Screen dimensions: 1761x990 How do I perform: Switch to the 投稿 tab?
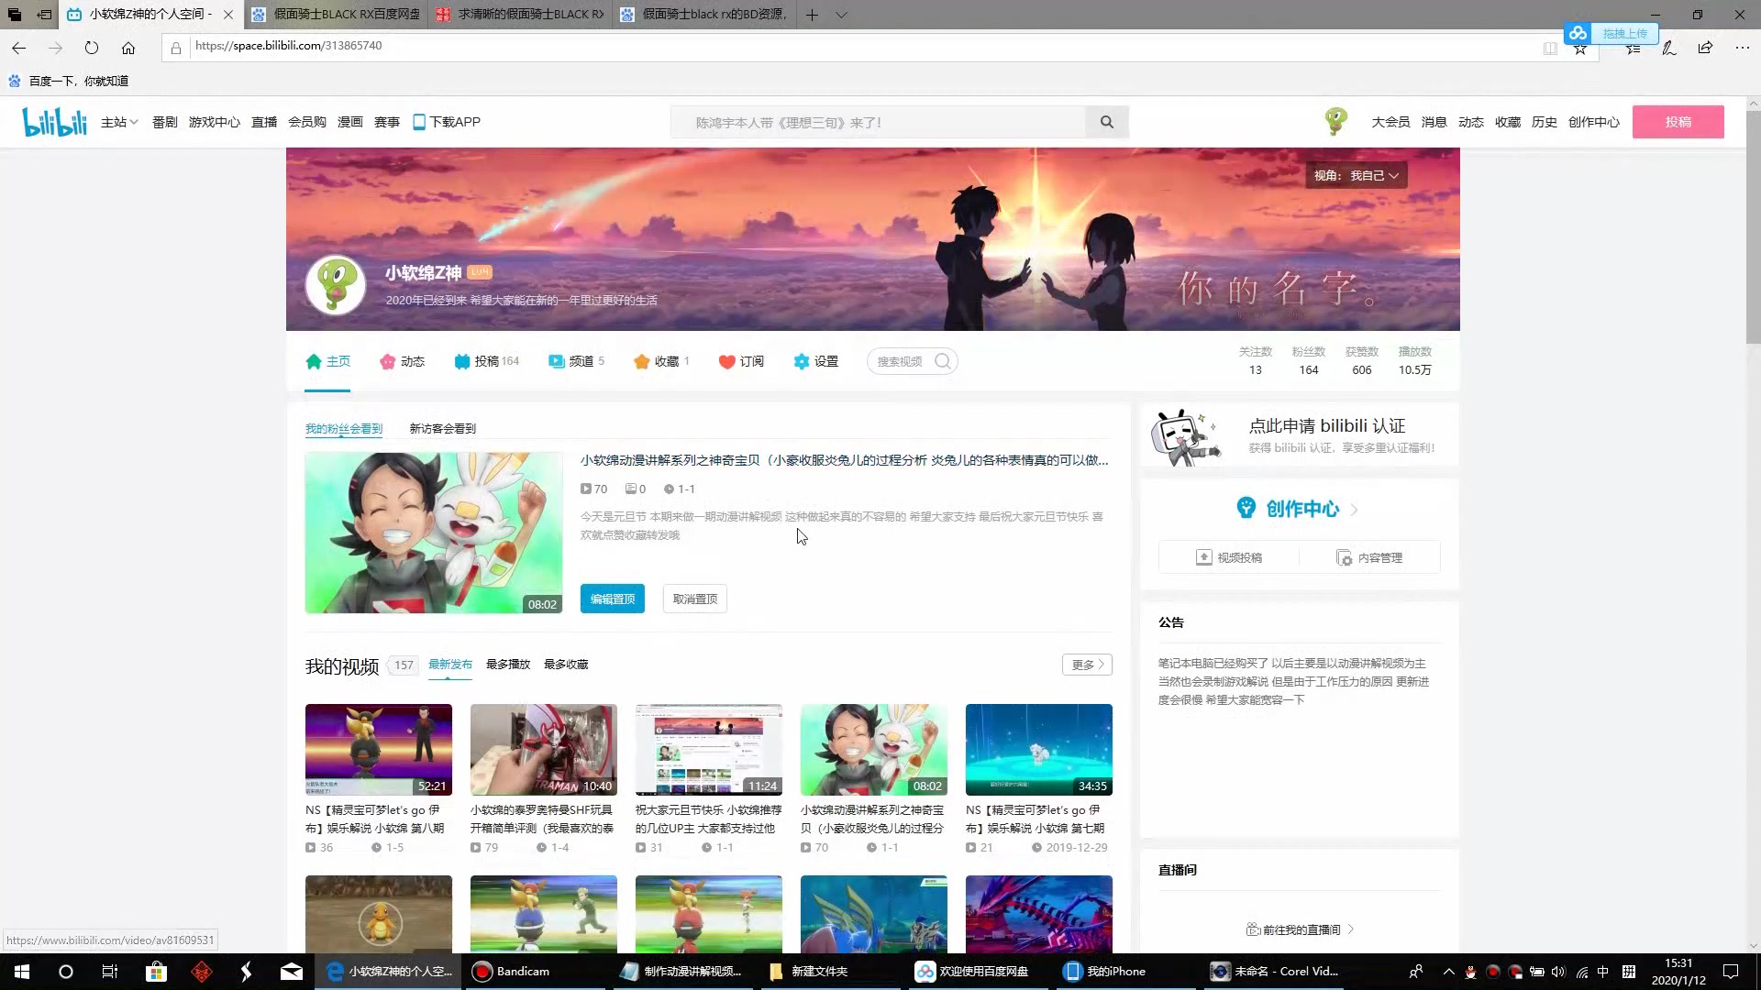tap(486, 361)
